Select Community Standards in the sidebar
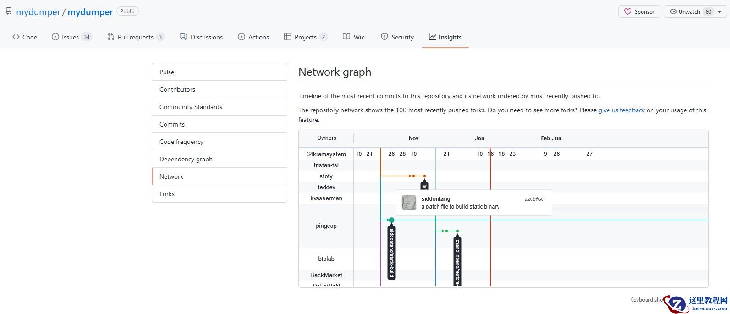This screenshot has height=314, width=730. (x=220, y=107)
